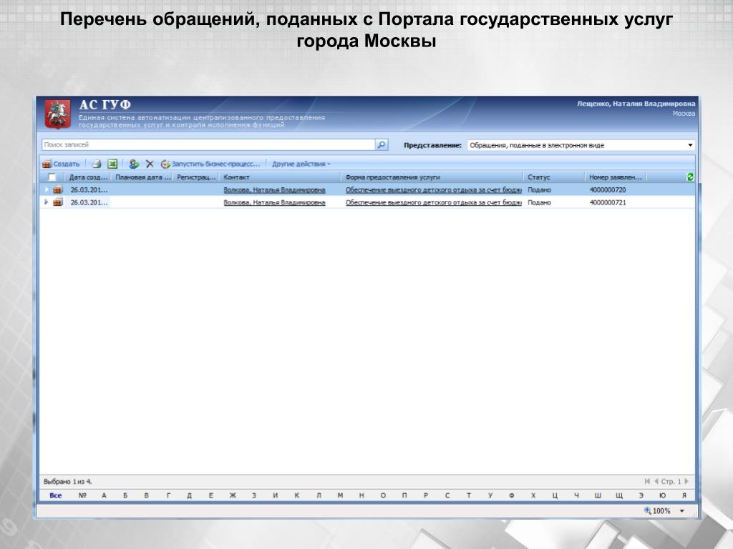733x549 pixels.
Task: Go to next page arrow in pager
Action: point(686,481)
